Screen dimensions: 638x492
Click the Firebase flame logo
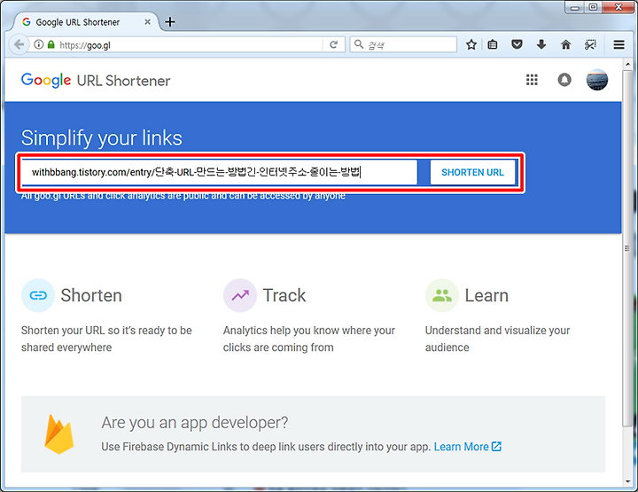(x=59, y=434)
